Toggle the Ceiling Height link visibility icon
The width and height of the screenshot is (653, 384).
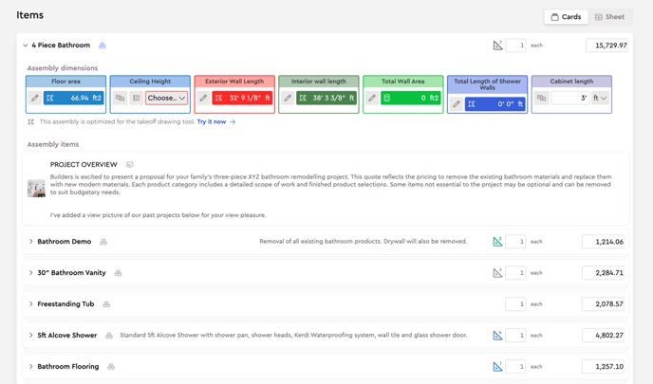tap(120, 98)
